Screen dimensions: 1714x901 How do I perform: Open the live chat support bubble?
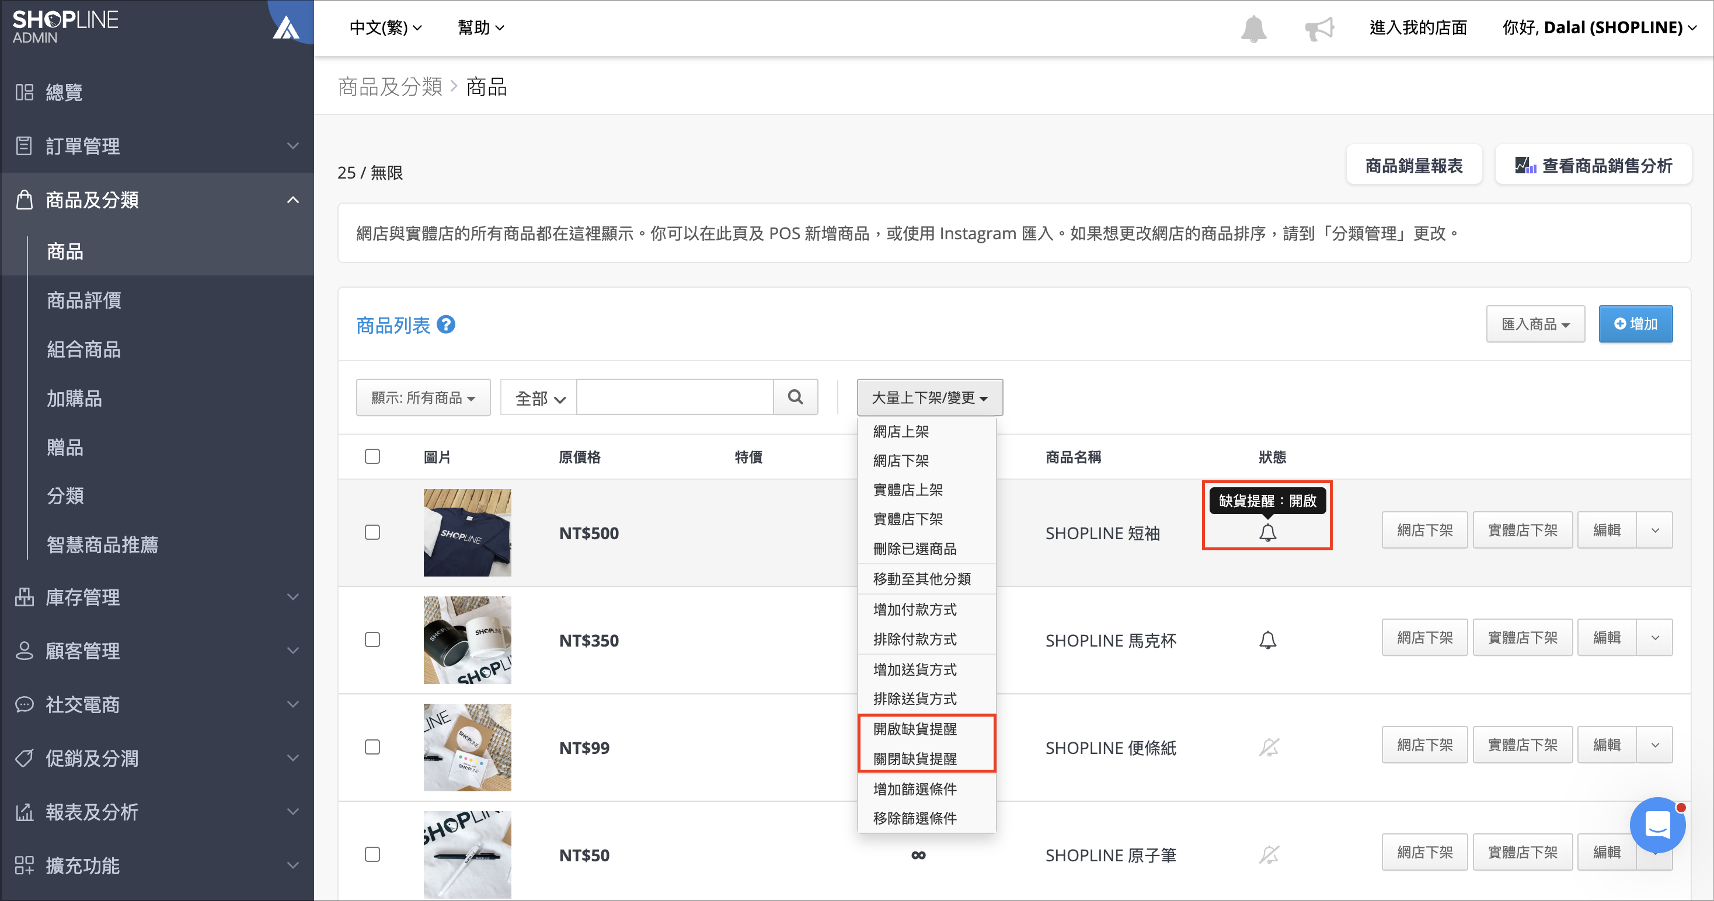click(1657, 825)
